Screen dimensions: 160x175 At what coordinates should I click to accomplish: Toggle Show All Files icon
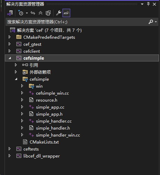point(48,13)
